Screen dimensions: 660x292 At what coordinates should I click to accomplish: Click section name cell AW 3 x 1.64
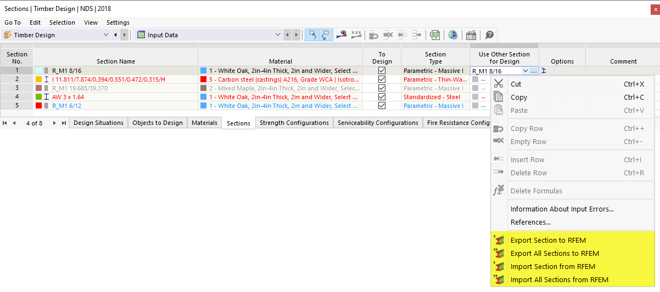(116, 97)
